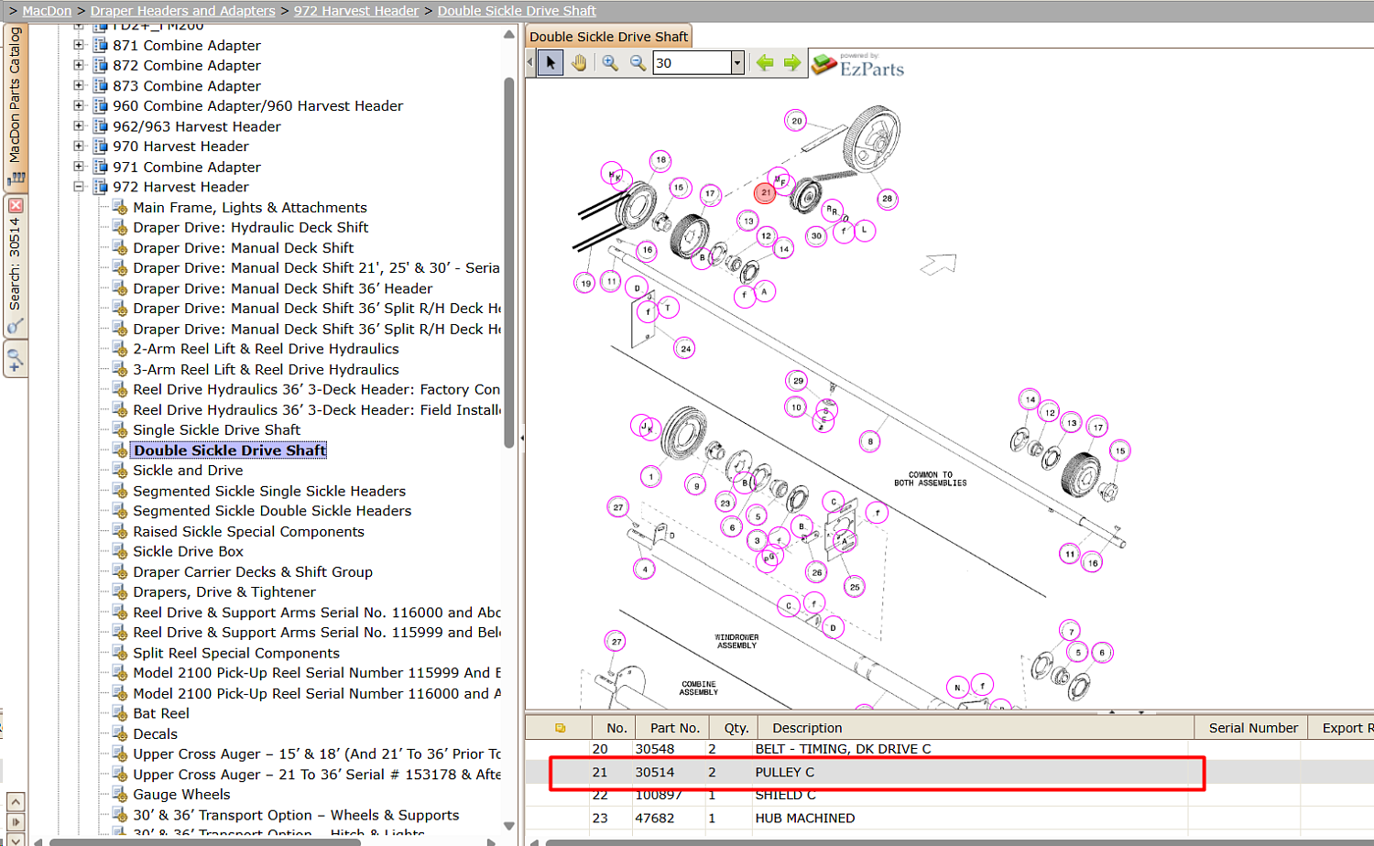1374x846 pixels.
Task: Expand 960 Combine Adapter/960 Harvest Header node
Action: [79, 105]
